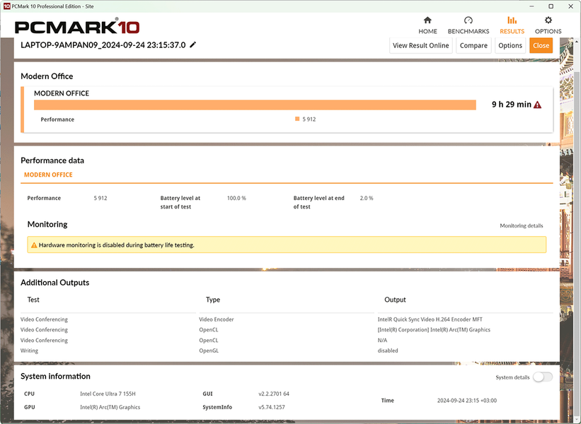Screen dimensions: 581x424
Task: Click GPU value Intel(R) Arc(TM) Graphics
Action: click(x=110, y=407)
